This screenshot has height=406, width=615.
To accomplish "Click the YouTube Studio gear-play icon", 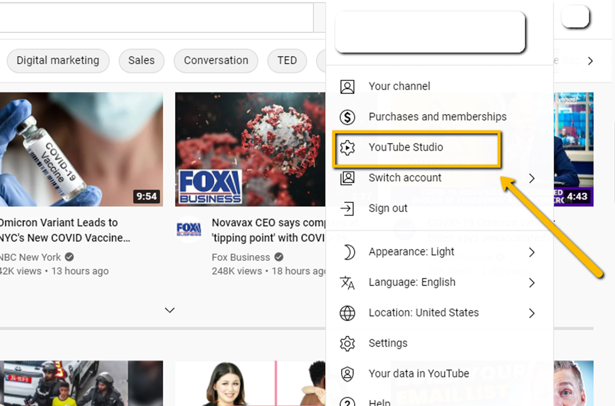I will (x=347, y=147).
